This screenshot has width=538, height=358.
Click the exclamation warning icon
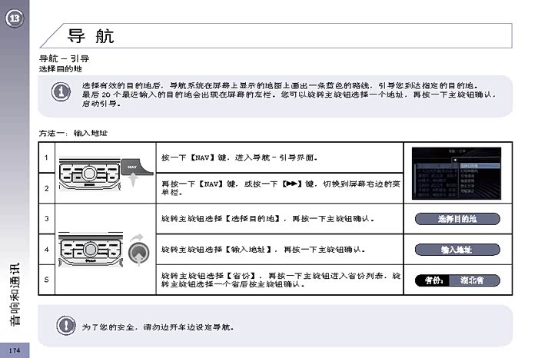tap(66, 325)
